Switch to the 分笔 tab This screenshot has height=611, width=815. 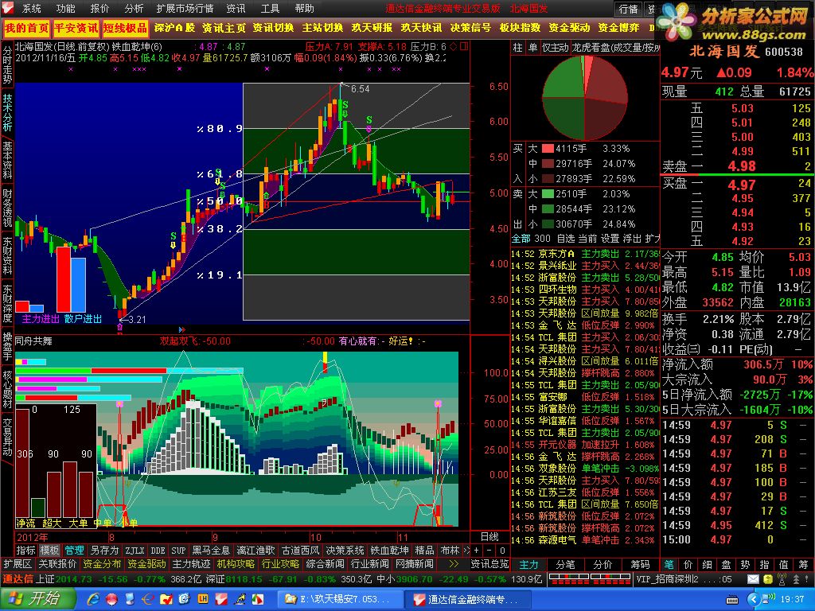pyautogui.click(x=566, y=564)
